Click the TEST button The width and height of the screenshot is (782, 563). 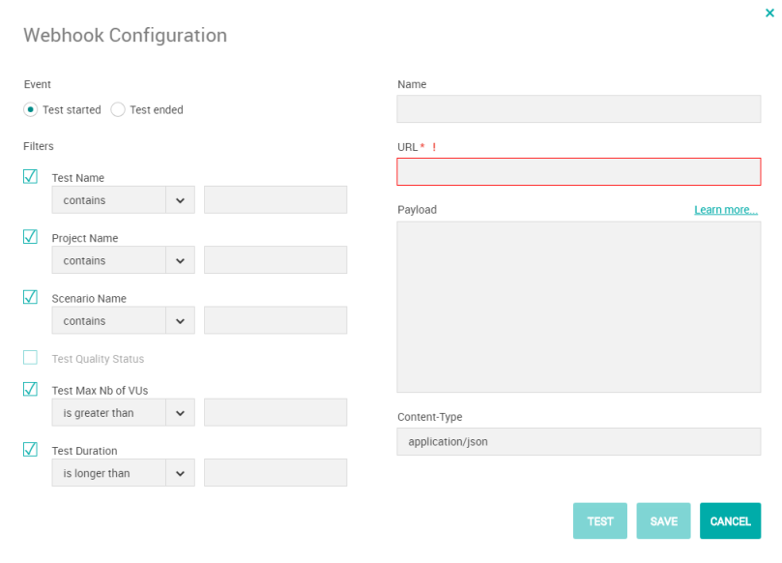point(599,520)
